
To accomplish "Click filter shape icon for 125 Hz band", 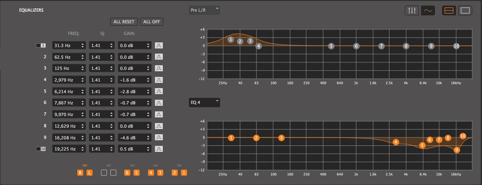I will (159, 69).
